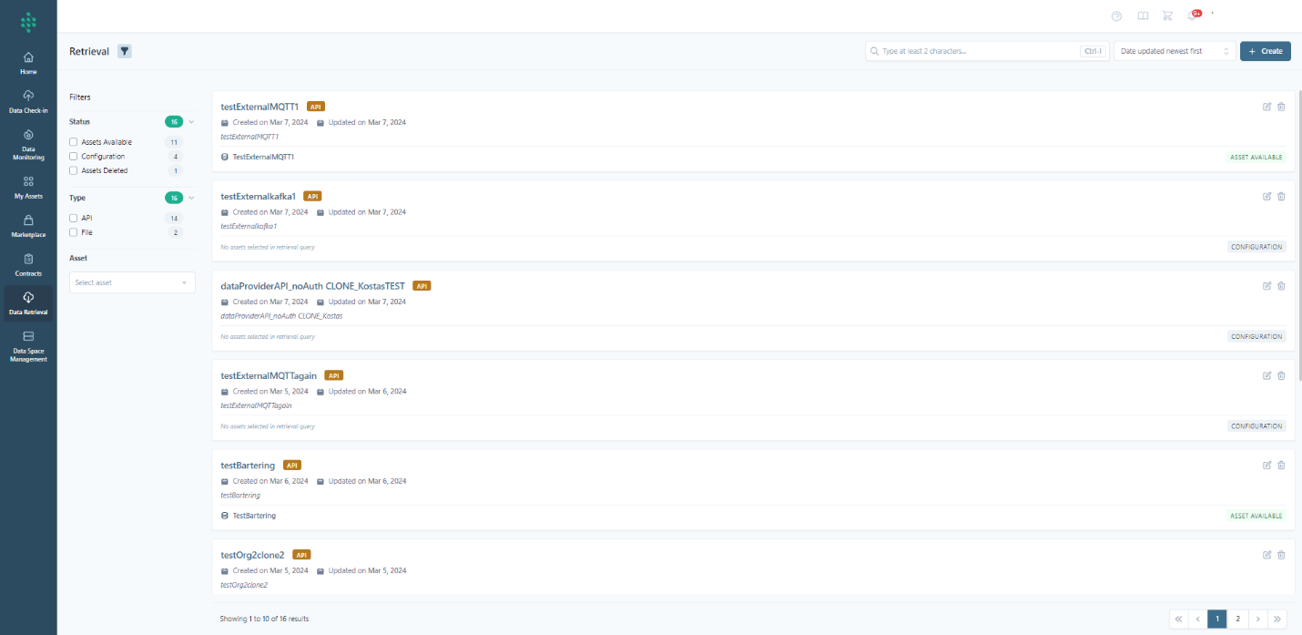Tick the File type checkbox
The image size is (1302, 635).
click(x=74, y=232)
